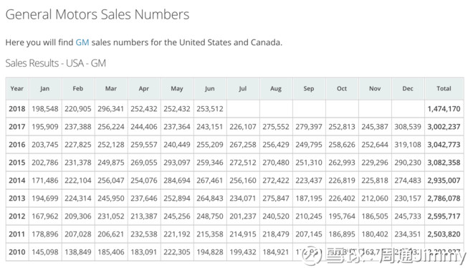473x268 pixels.
Task: Click the 2016 December value 319,108
Action: [x=408, y=145]
